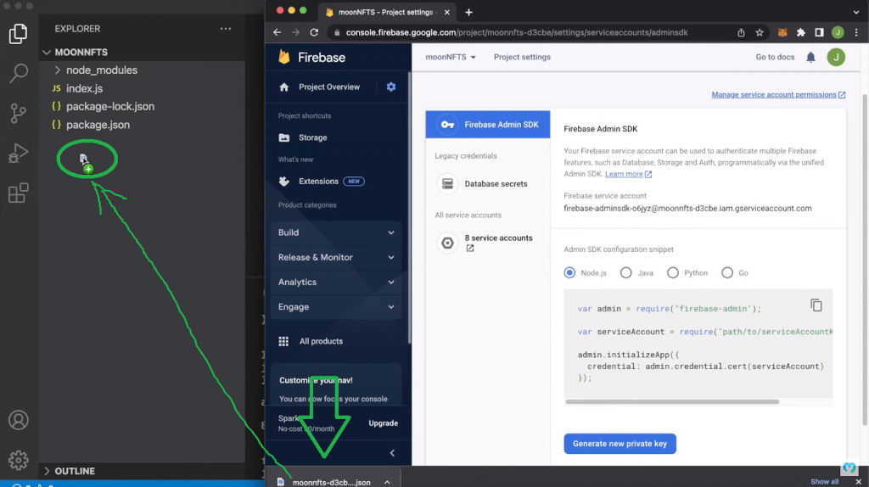Viewport: 869px width, 487px height.
Task: Open project settings gear in sidebar
Action: 391,87
